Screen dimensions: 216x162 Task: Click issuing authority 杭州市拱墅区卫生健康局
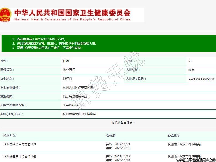click(79, 114)
